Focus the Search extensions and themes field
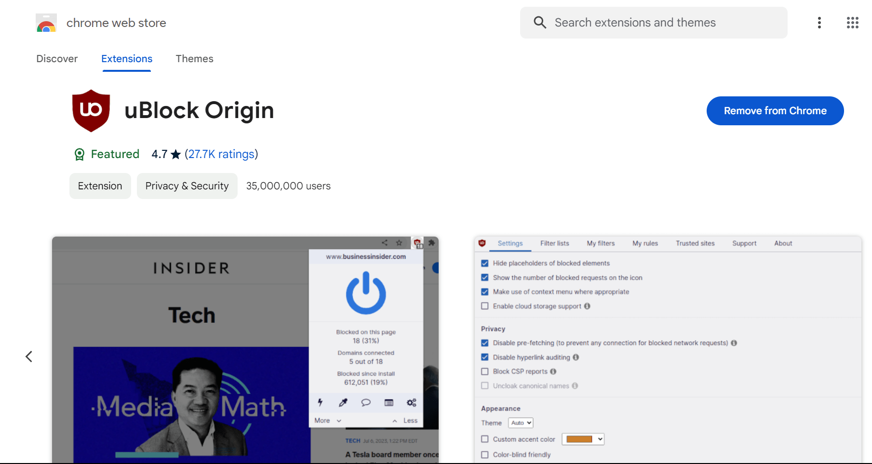Image resolution: width=872 pixels, height=464 pixels. click(654, 23)
